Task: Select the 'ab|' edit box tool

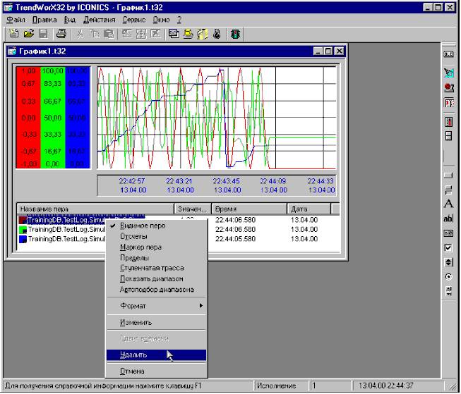Action: point(448,218)
